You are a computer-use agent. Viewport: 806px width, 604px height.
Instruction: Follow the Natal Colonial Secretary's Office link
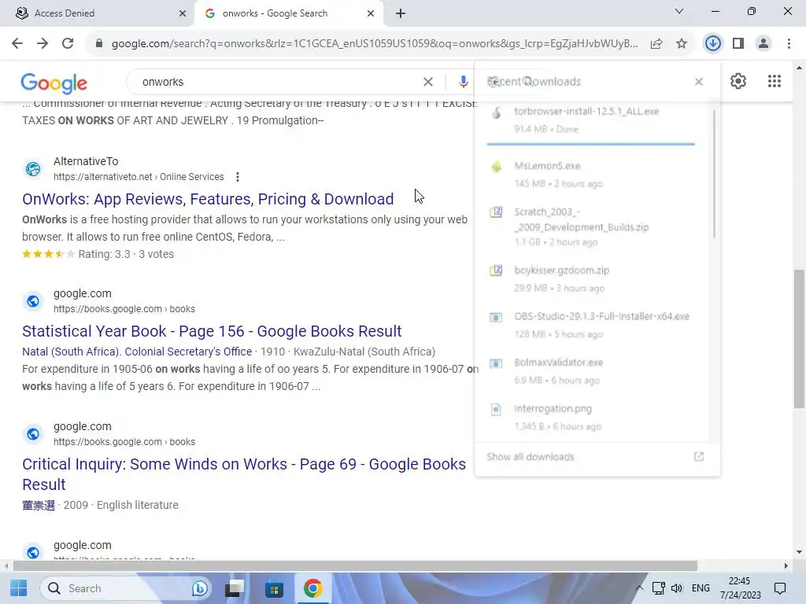[x=137, y=352]
